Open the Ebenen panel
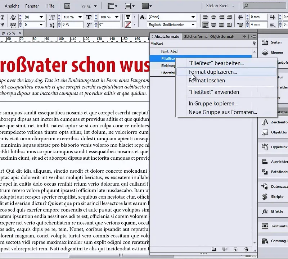Screen dimensions: 288x259 273,52
